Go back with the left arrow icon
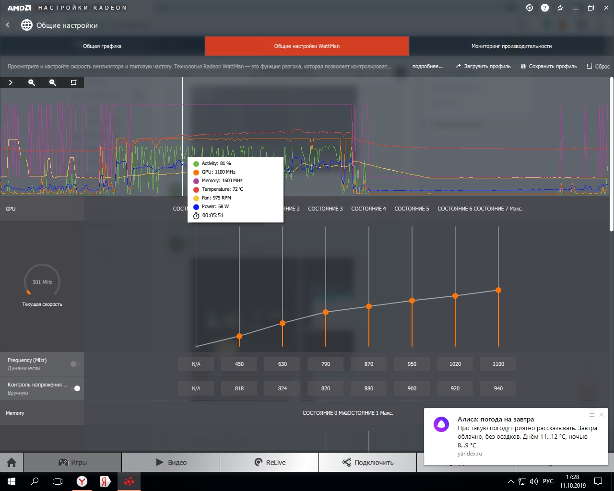Image resolution: width=614 pixels, height=491 pixels. [8, 25]
